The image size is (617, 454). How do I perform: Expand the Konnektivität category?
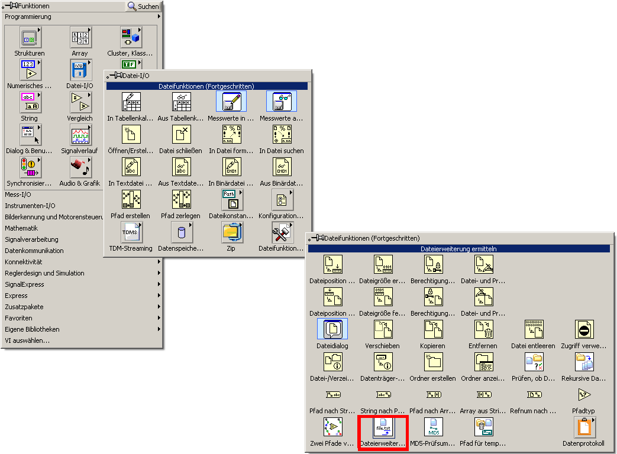(x=159, y=261)
